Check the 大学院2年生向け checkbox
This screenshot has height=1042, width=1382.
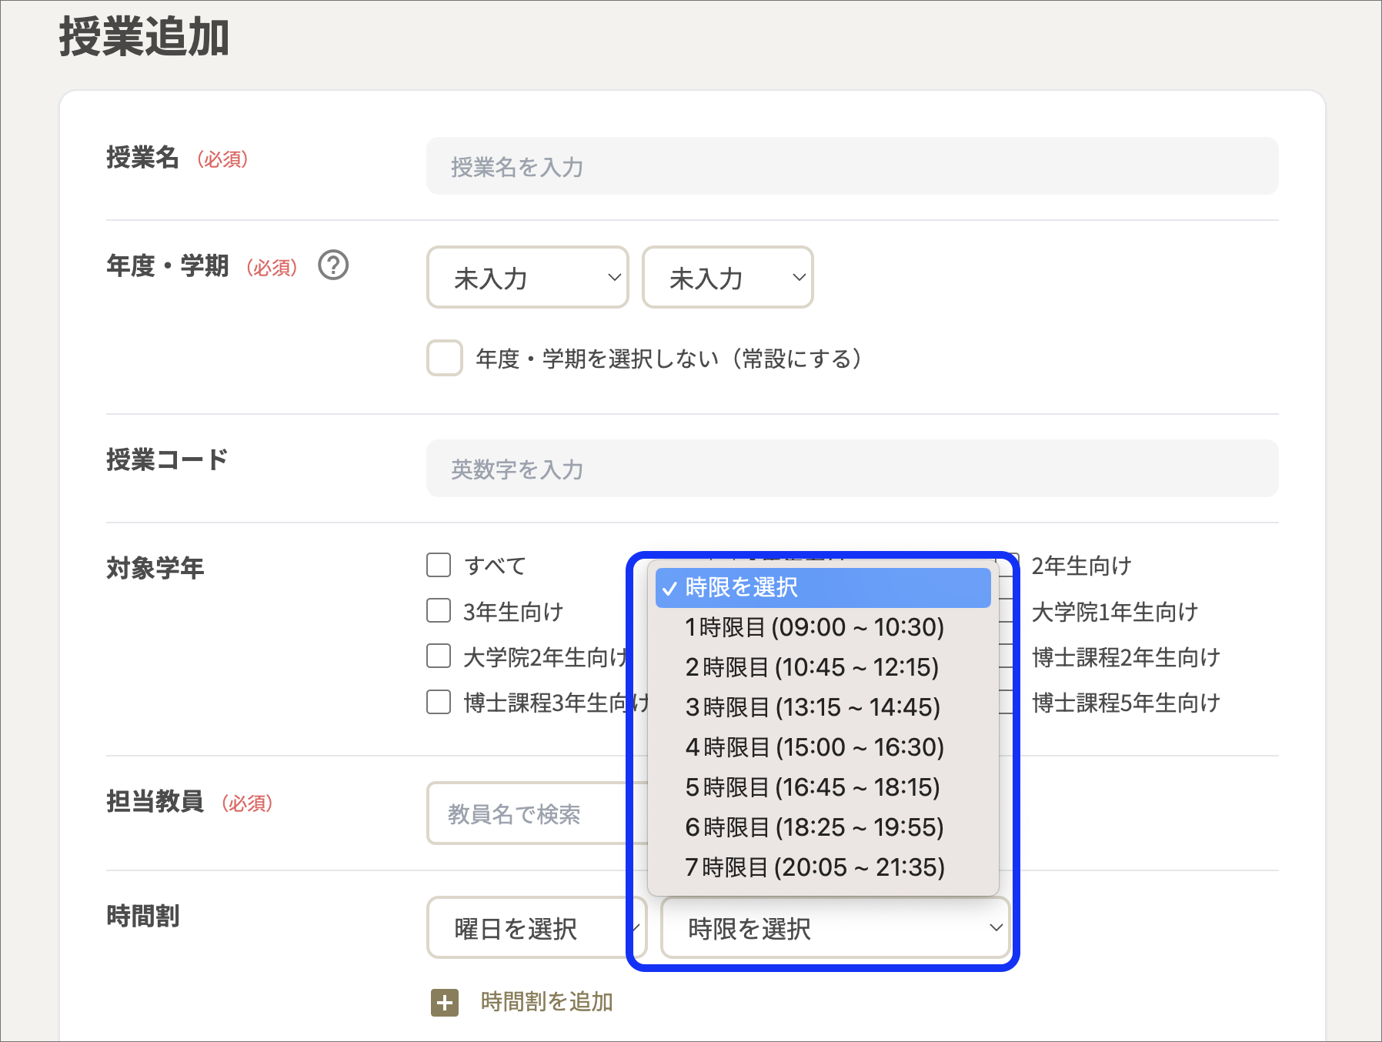(438, 656)
